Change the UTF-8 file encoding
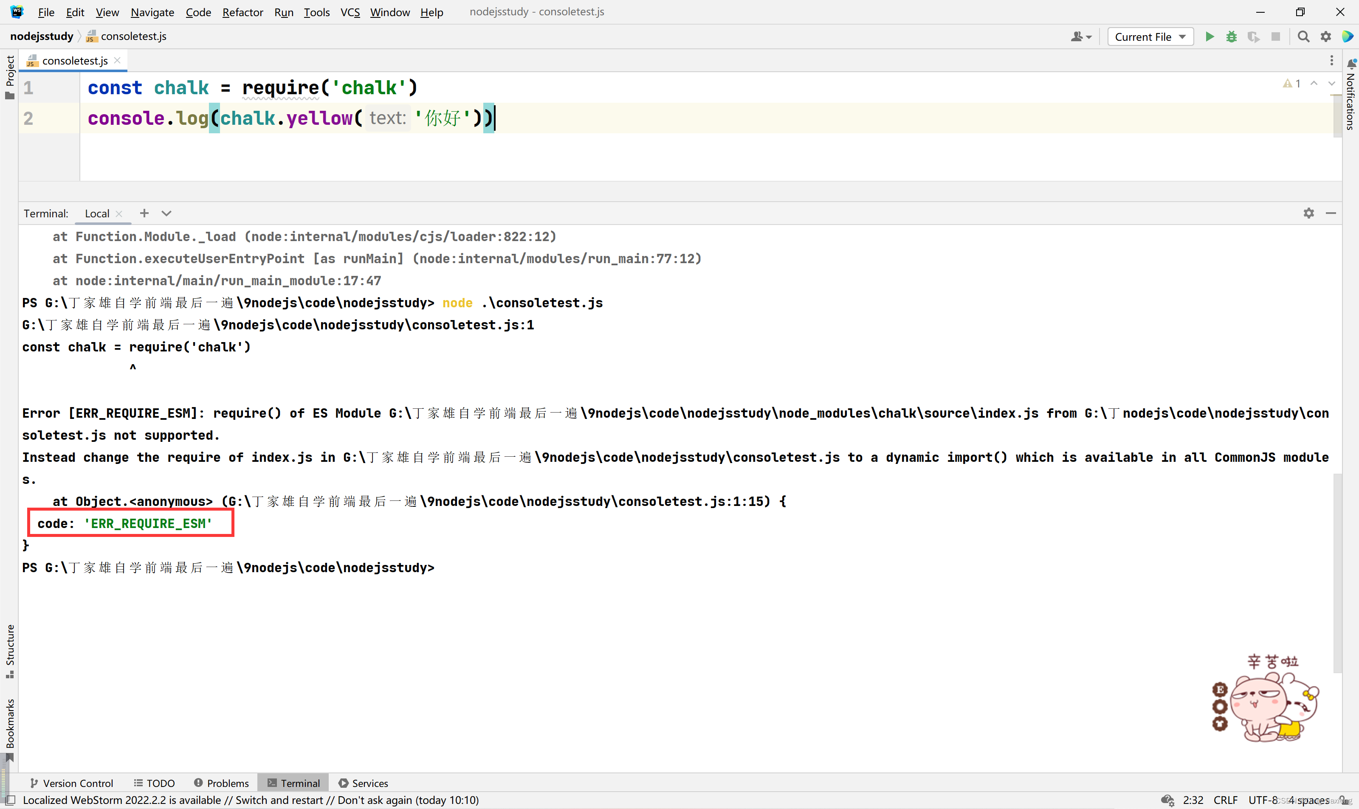Screen dimensions: 1359x809 (x=1263, y=800)
